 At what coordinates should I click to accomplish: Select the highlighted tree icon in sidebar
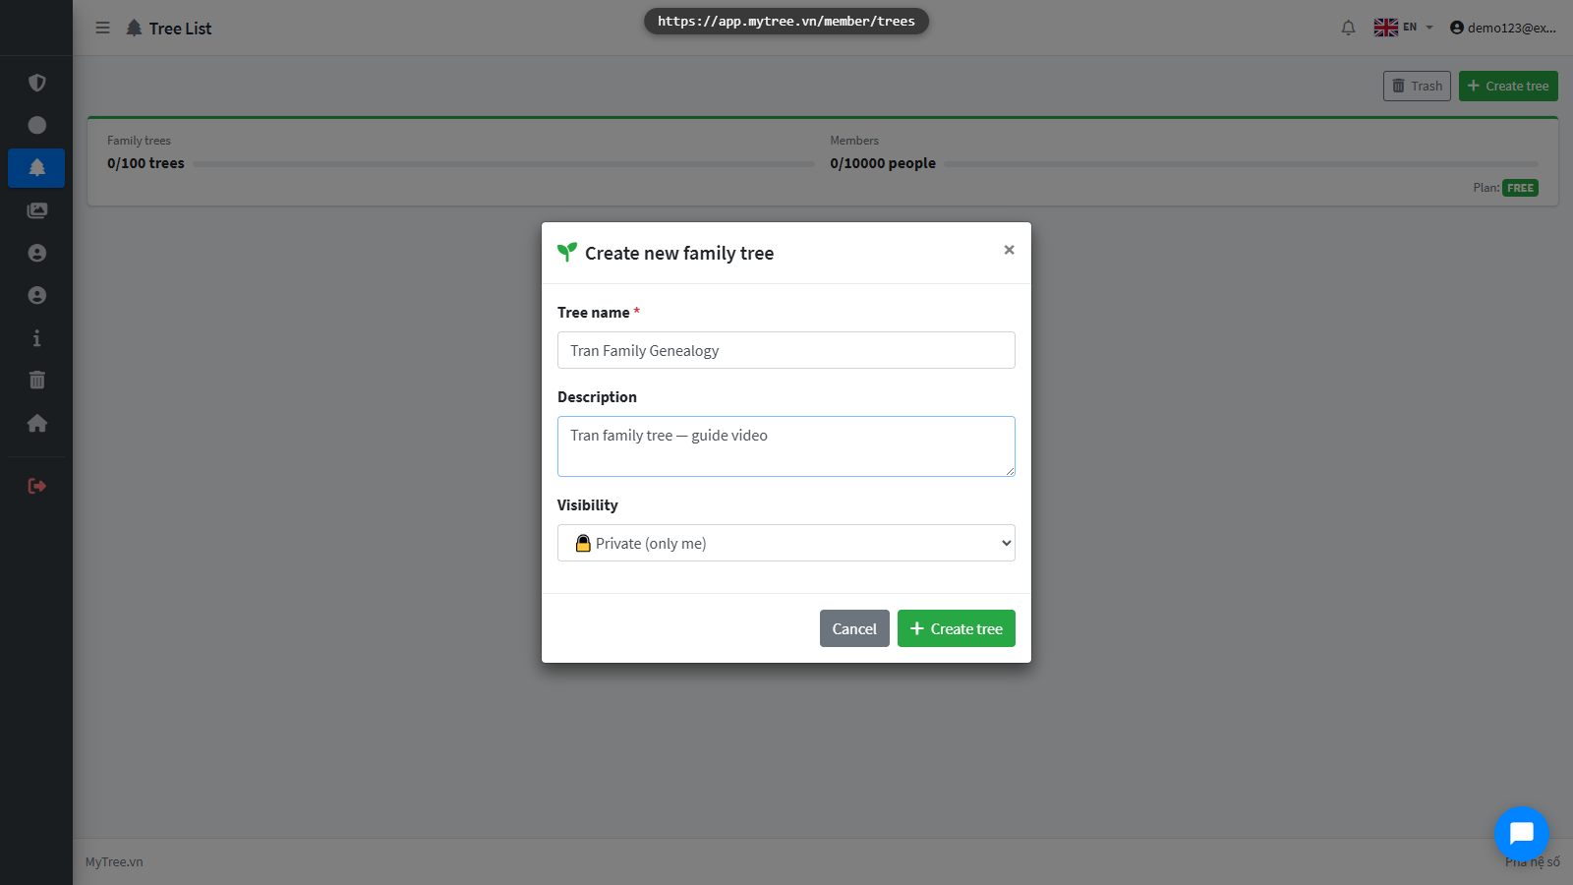click(36, 168)
